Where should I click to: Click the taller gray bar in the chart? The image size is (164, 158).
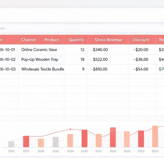click(56, 142)
